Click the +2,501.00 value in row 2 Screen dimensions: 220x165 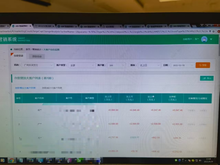(x=177, y=124)
